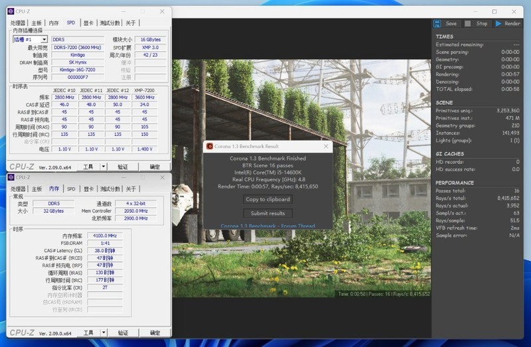Click 验证 button in top CPU-Z window
The image size is (531, 347).
coord(123,167)
